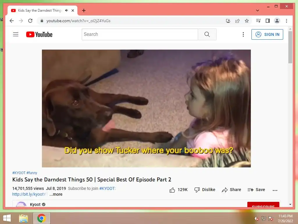The image size is (298, 224).
Task: Open YouTube settings three-dot menu
Action: pyautogui.click(x=243, y=34)
